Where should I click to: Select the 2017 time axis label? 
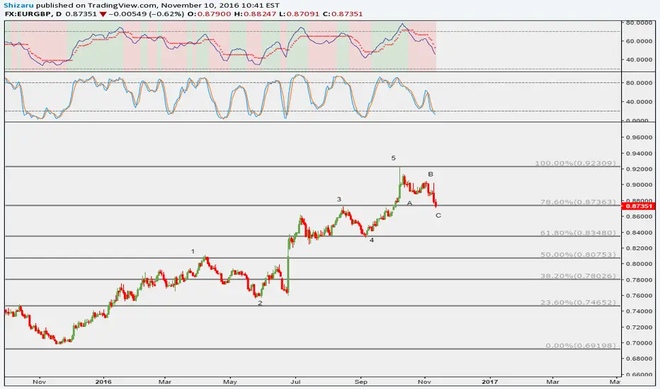(489, 382)
